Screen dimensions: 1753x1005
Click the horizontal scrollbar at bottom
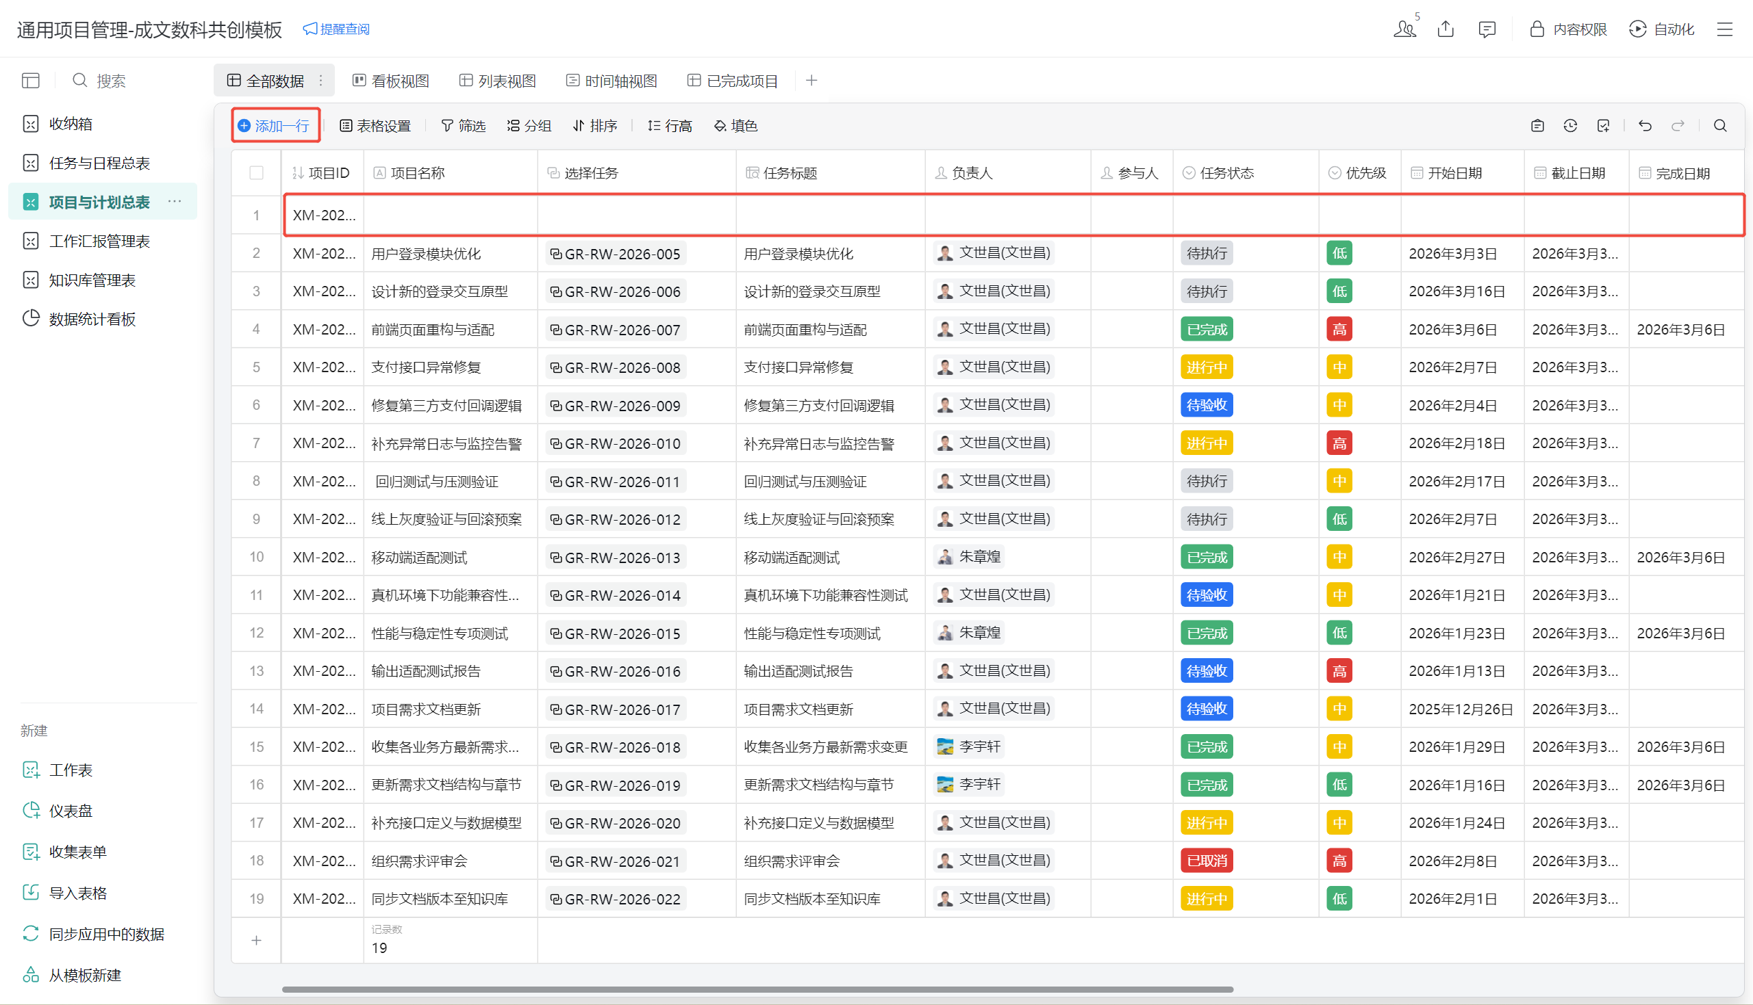(757, 989)
